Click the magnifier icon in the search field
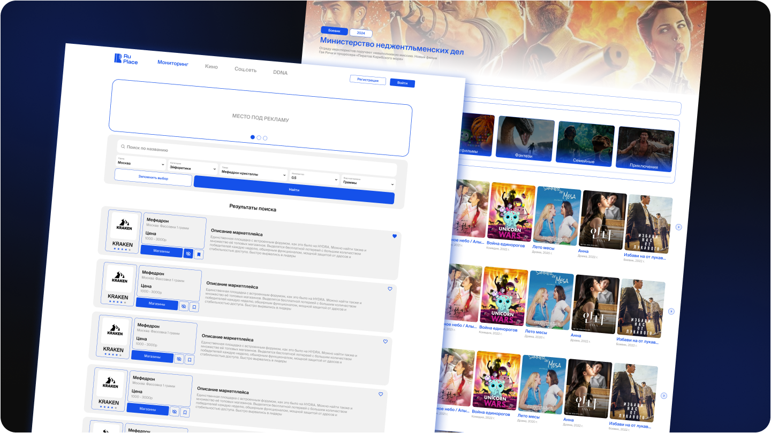This screenshot has width=771, height=433. pos(123,146)
